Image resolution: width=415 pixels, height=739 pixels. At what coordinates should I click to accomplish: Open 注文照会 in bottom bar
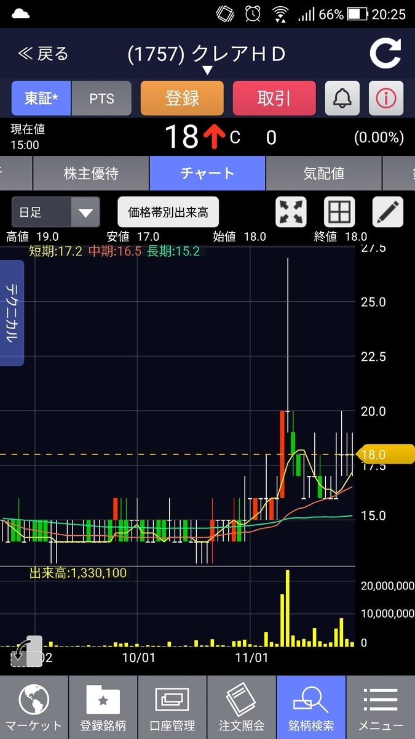click(x=242, y=707)
